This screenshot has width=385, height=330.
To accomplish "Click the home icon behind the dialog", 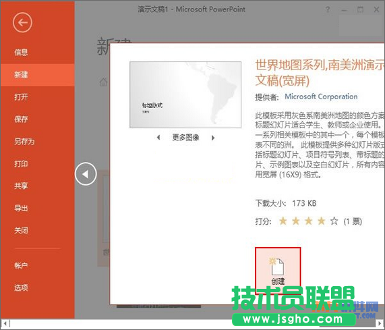I will (104, 82).
